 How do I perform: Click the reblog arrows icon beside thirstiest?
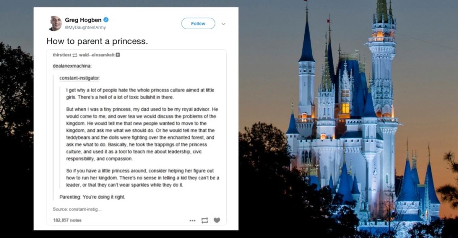click(x=75, y=55)
